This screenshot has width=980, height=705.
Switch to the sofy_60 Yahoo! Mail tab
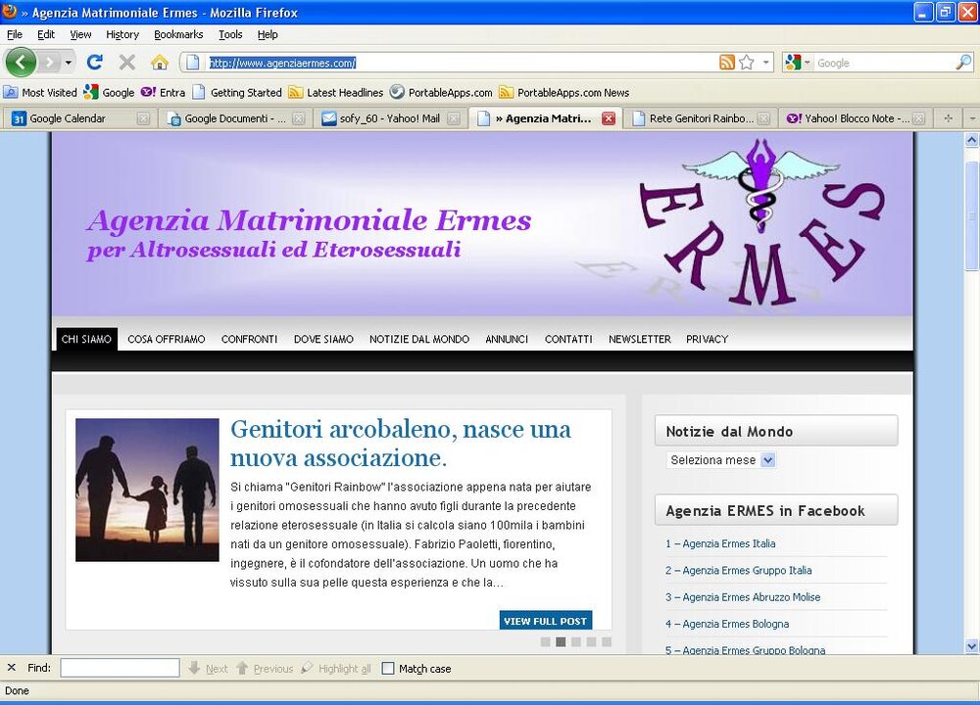pos(389,118)
